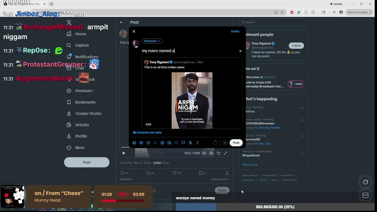Viewport: 377px width, 212px height.
Task: Open the Everyone audience dropdown
Action: click(152, 41)
